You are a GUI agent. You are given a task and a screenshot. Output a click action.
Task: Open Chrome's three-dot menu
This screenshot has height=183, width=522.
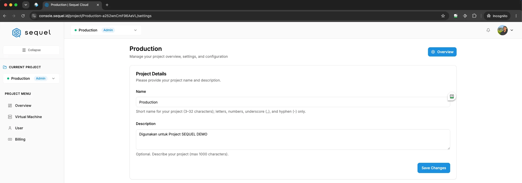click(516, 16)
